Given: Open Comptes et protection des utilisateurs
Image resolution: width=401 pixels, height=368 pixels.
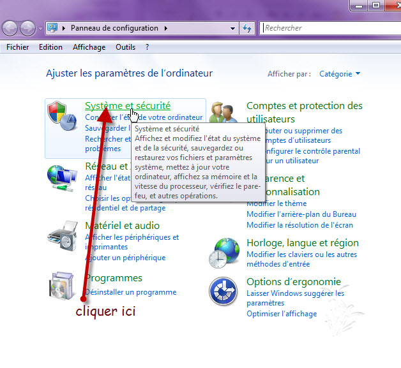Looking at the screenshot, I should (x=305, y=112).
